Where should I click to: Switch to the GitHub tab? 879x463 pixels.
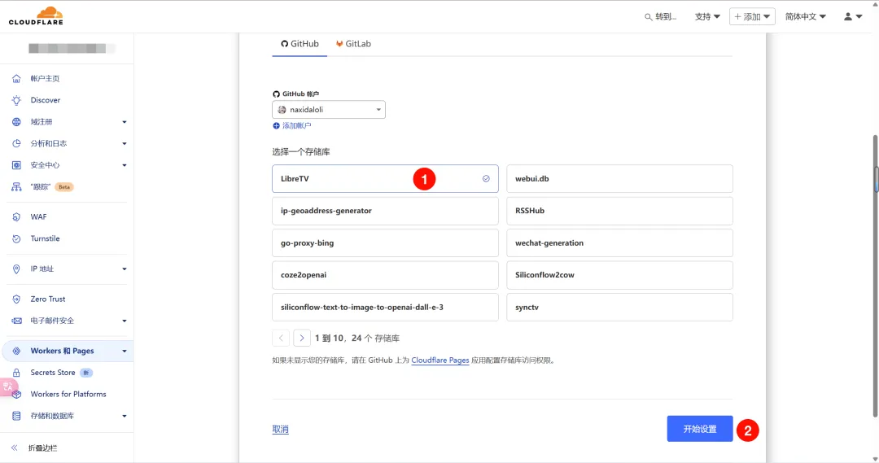(300, 44)
